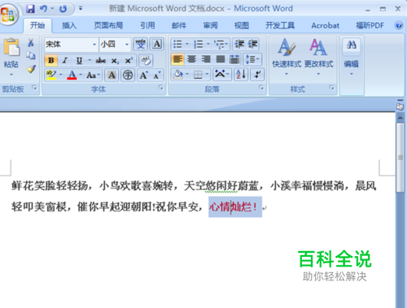
Task: Open the Acrobat tab
Action: pyautogui.click(x=325, y=25)
